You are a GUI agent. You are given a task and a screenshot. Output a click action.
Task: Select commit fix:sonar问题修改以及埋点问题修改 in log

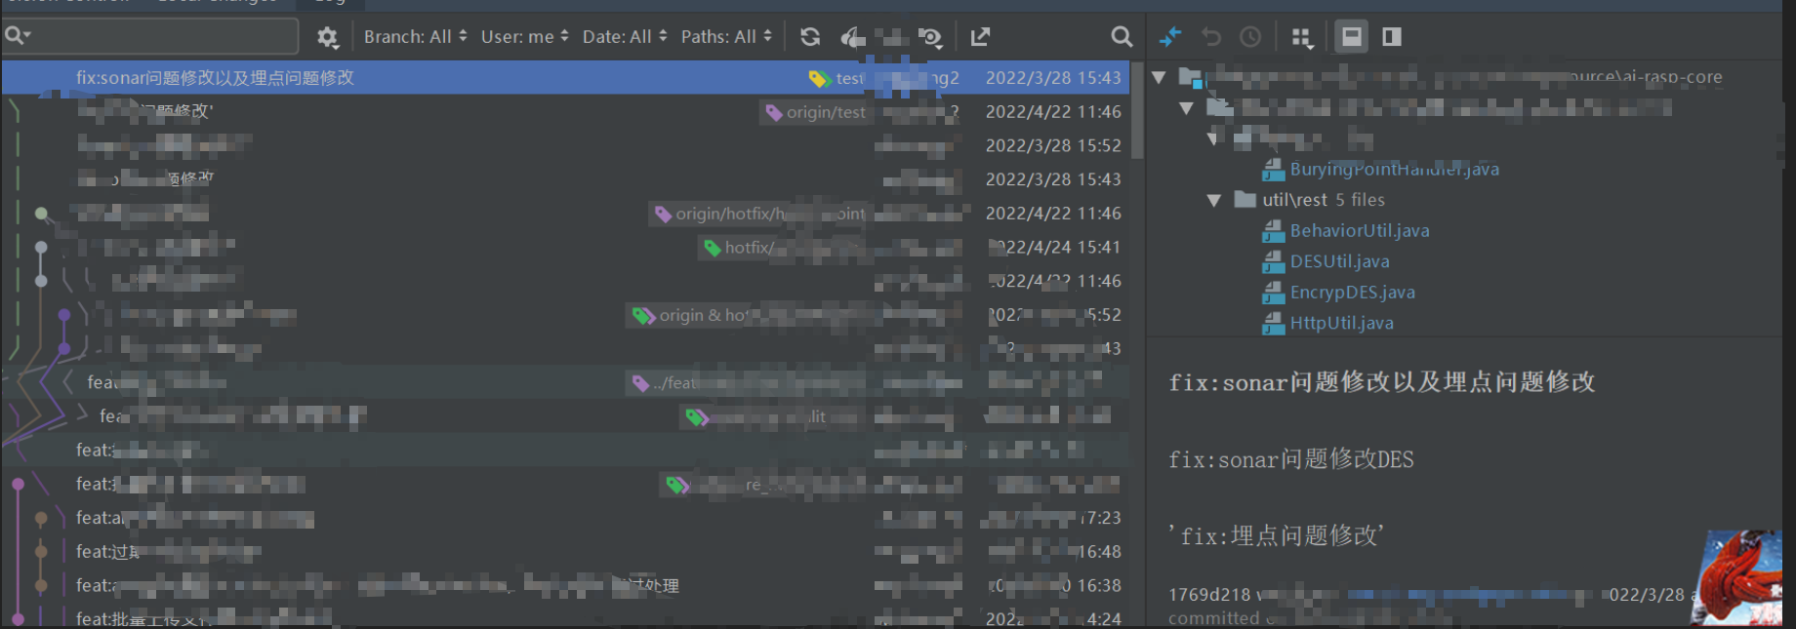(x=566, y=78)
